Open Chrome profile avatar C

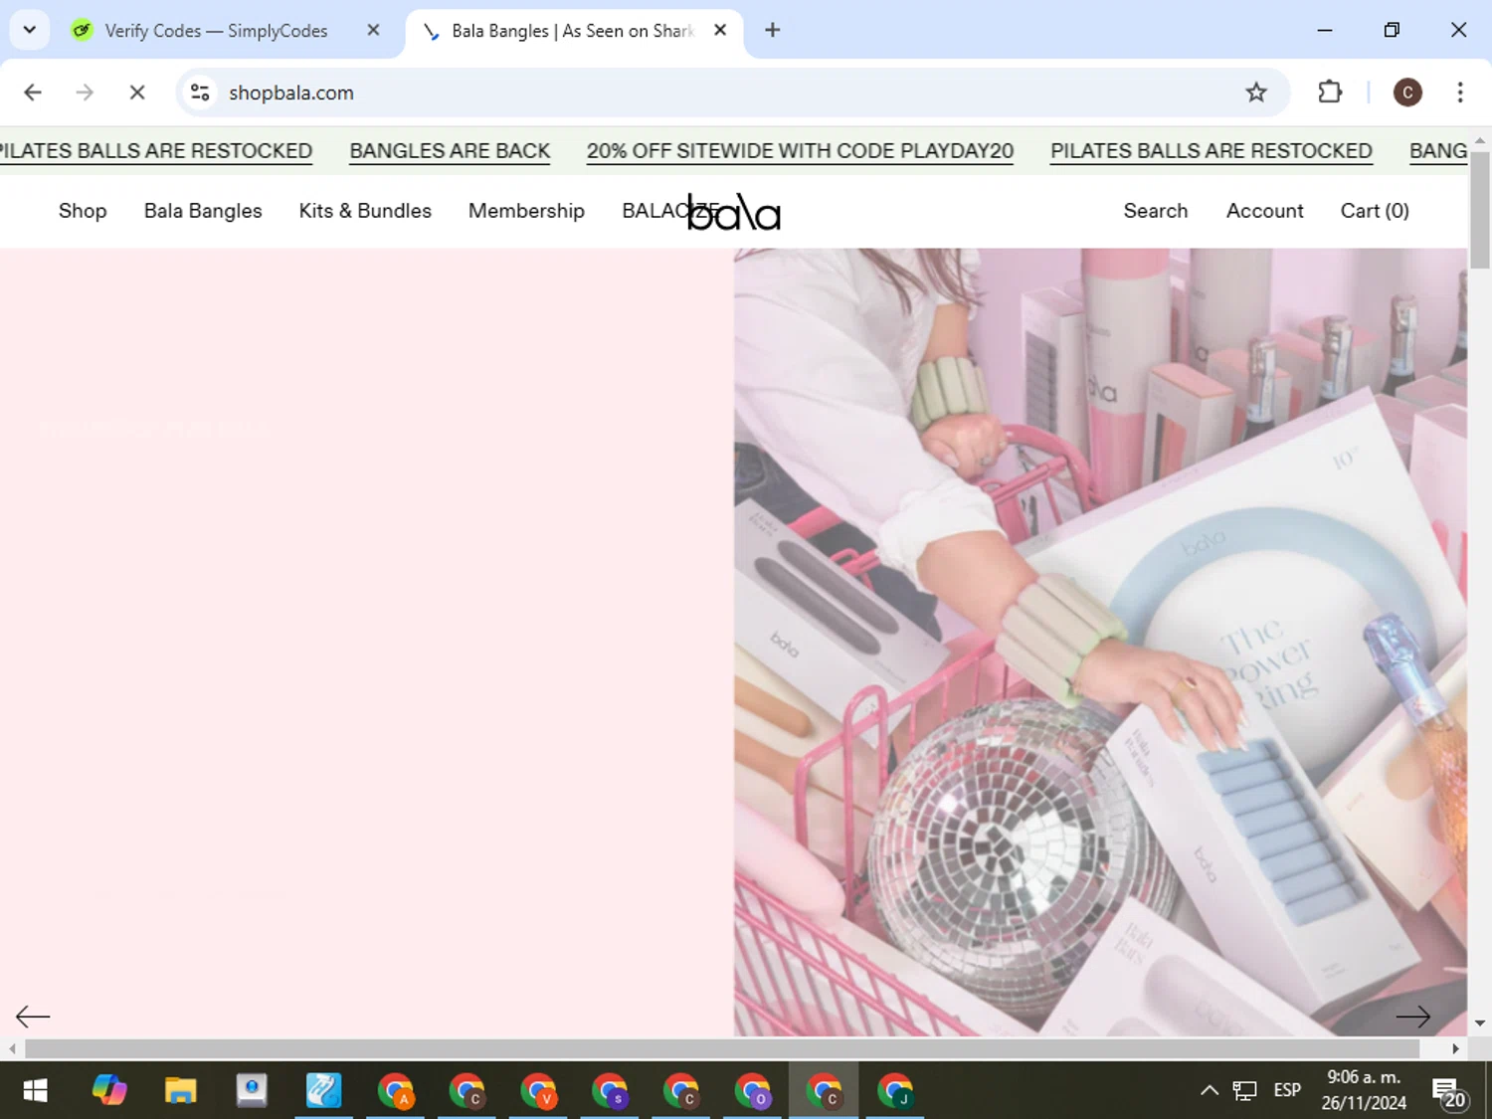[x=1407, y=93]
